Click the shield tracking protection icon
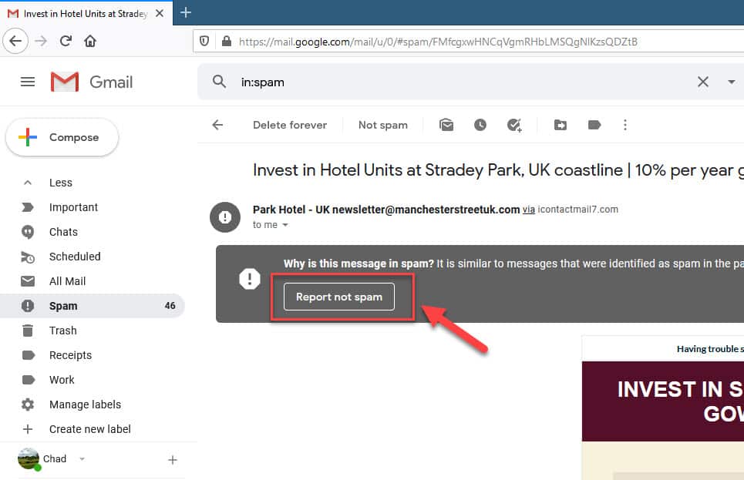The width and height of the screenshot is (744, 480). point(204,42)
